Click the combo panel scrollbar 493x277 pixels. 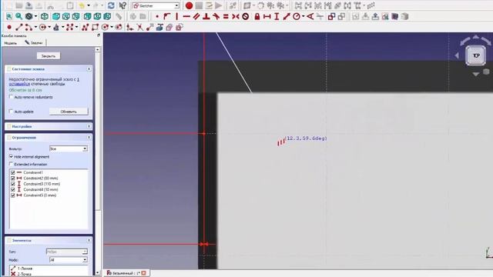(98, 129)
